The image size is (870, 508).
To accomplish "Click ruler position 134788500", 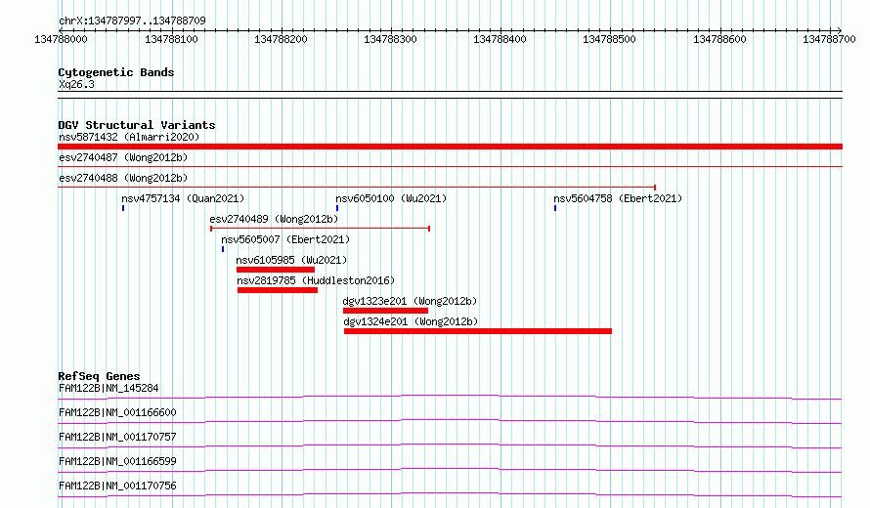I will click(609, 39).
